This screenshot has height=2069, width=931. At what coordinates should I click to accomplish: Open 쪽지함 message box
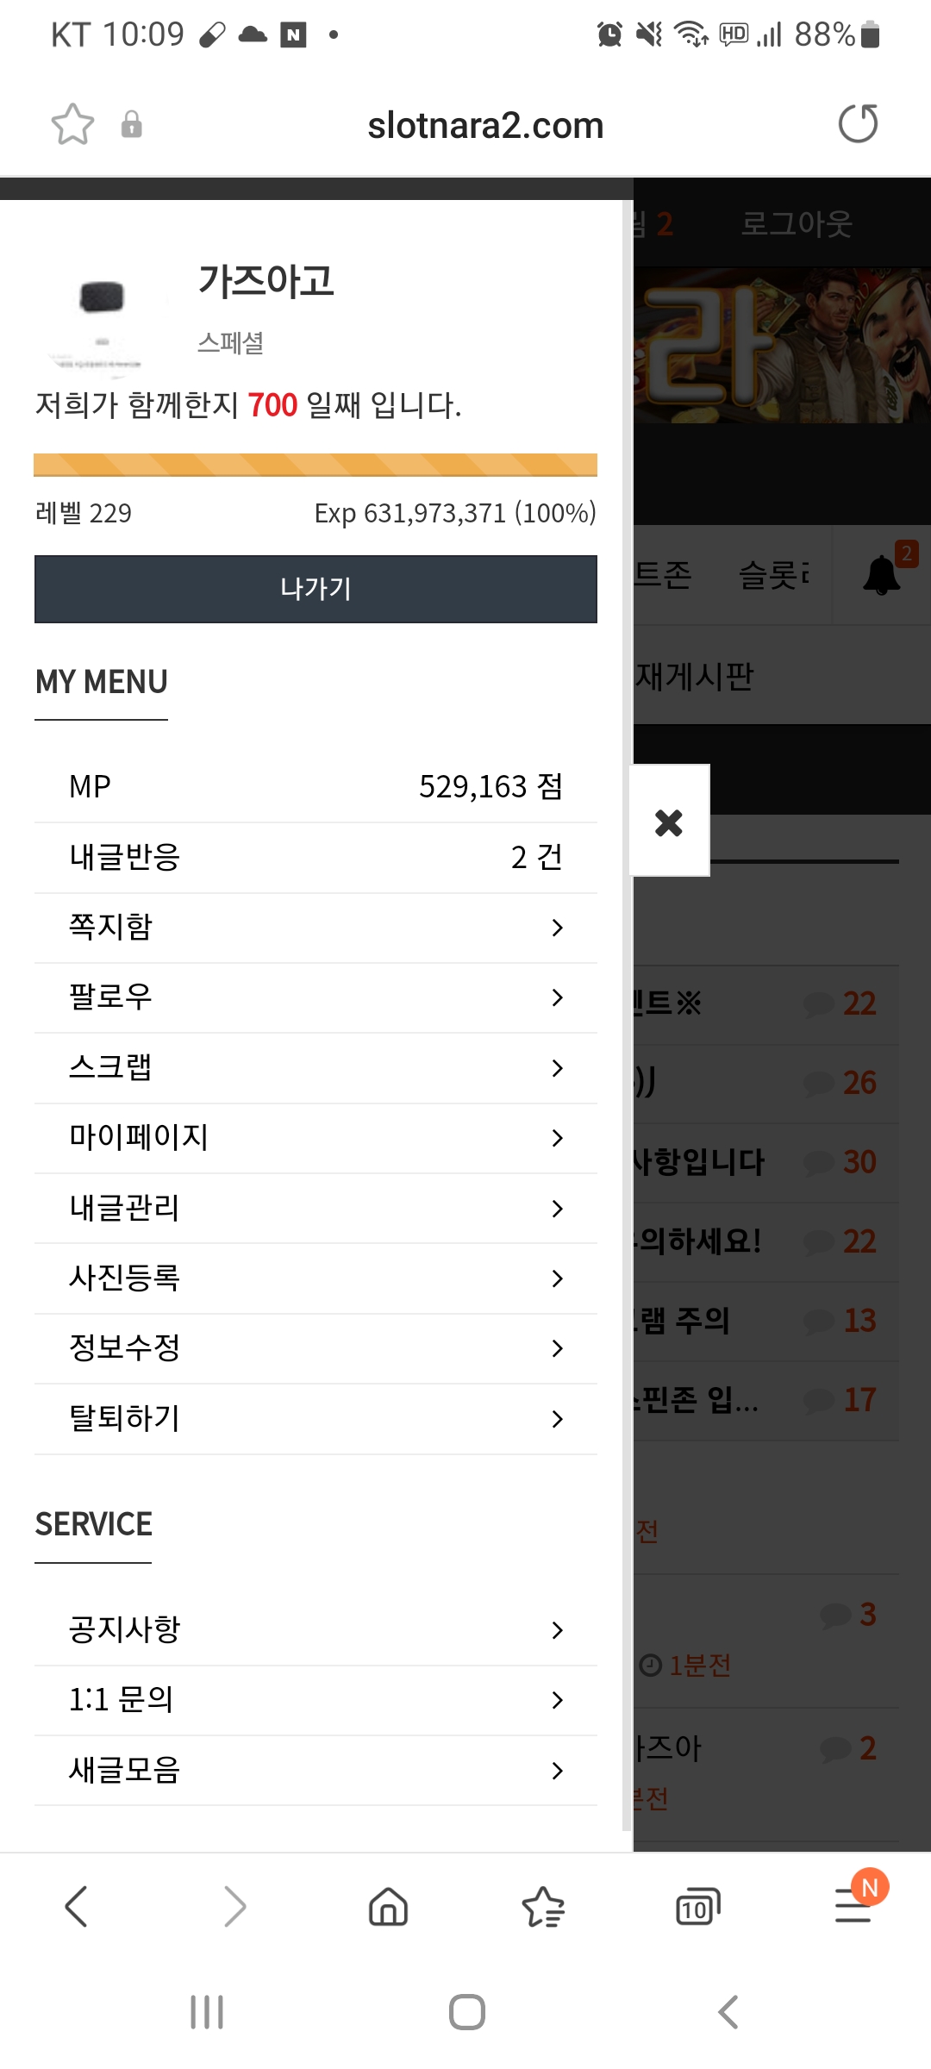[x=316, y=928]
